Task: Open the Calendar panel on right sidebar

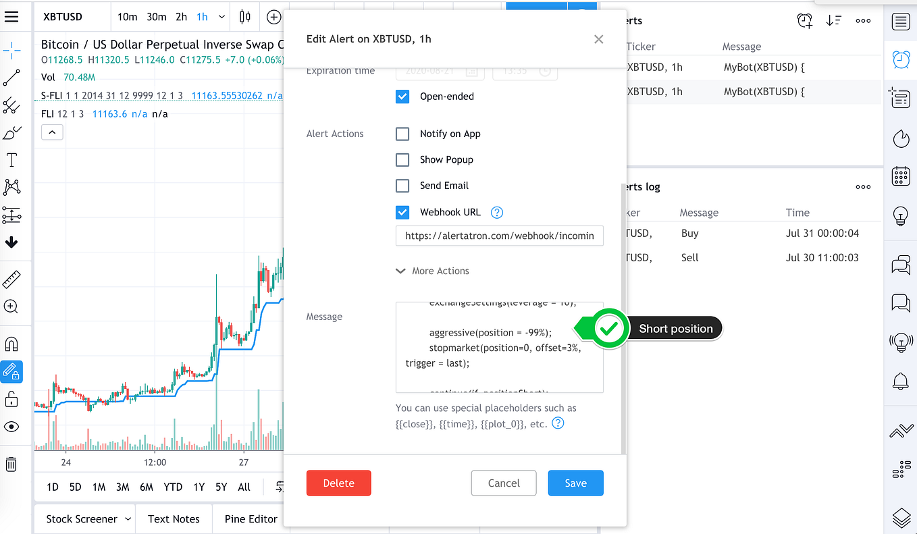Action: point(901,176)
